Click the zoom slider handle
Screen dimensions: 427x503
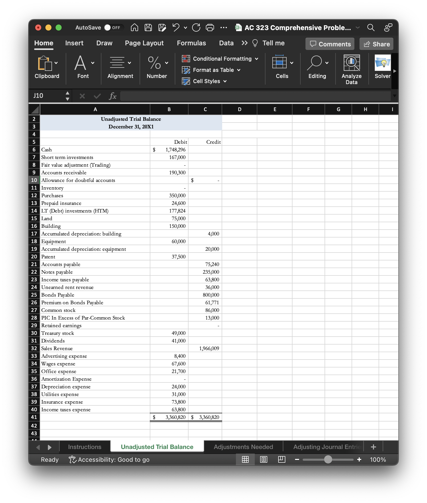click(x=328, y=459)
